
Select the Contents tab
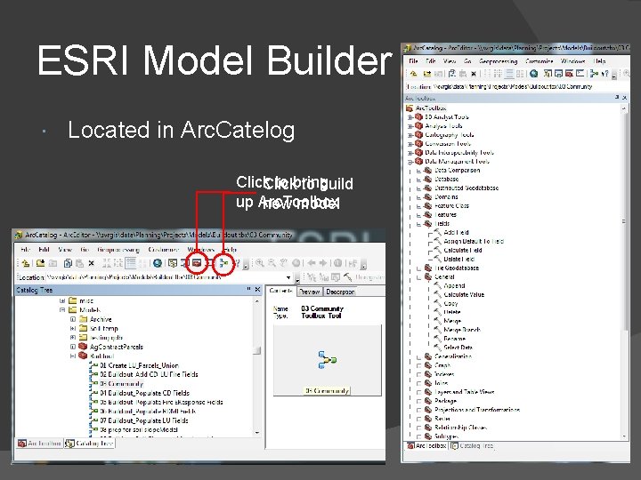coord(280,291)
